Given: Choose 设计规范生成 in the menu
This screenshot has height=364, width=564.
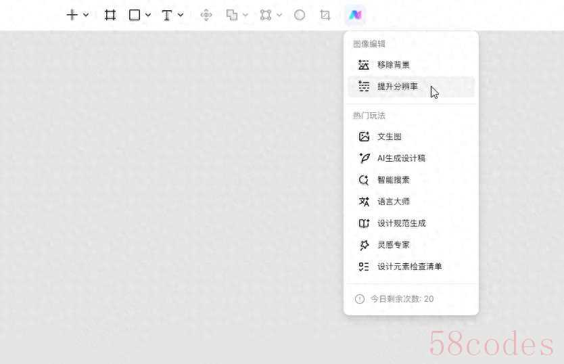Looking at the screenshot, I should 401,223.
